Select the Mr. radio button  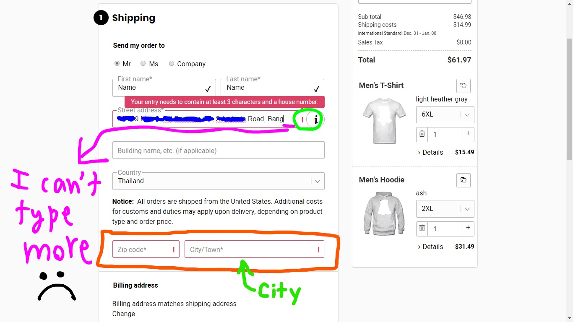(x=117, y=64)
